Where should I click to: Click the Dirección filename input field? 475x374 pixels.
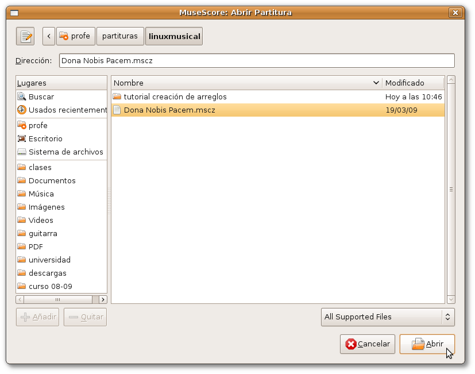[257, 61]
